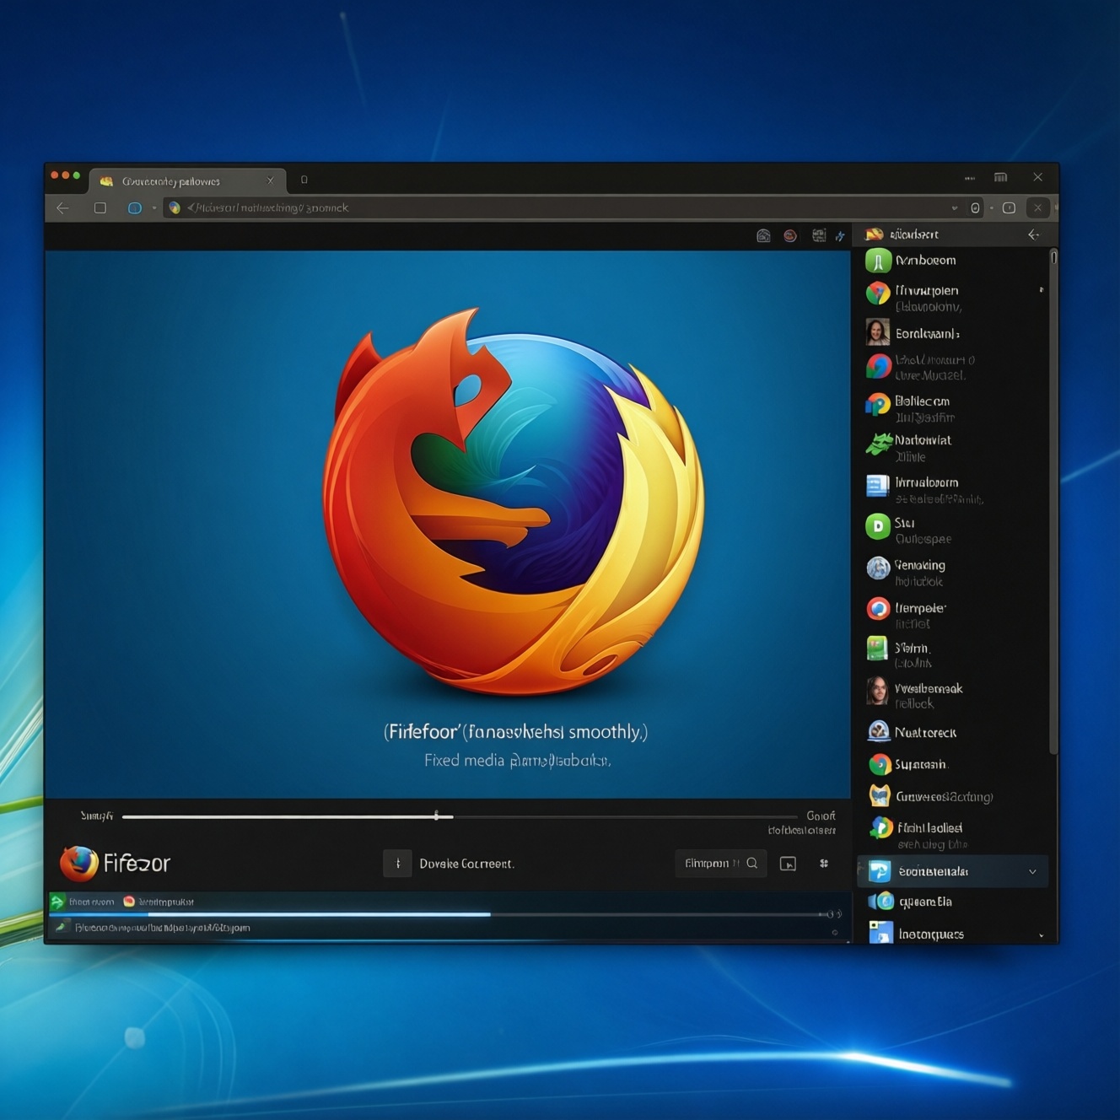
Task: Click the rounded square icon right of the shield
Action: click(x=1009, y=207)
